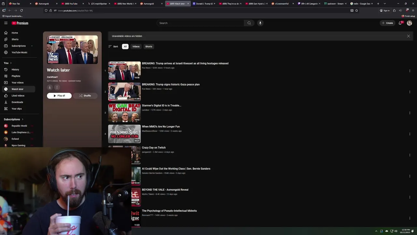Open the notifications bell
This screenshot has height=235, width=417.
pyautogui.click(x=400, y=23)
